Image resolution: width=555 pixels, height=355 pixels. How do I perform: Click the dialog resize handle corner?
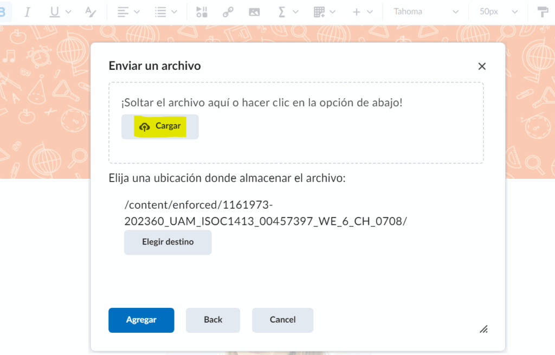(x=483, y=329)
